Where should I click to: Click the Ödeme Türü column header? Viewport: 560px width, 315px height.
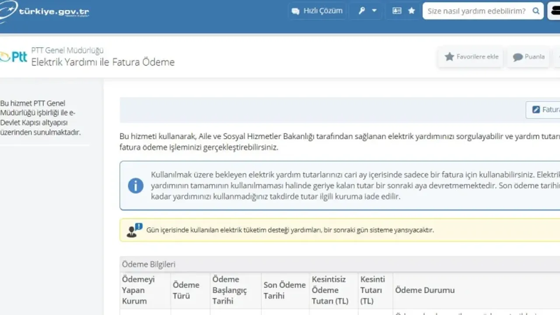[x=186, y=290]
